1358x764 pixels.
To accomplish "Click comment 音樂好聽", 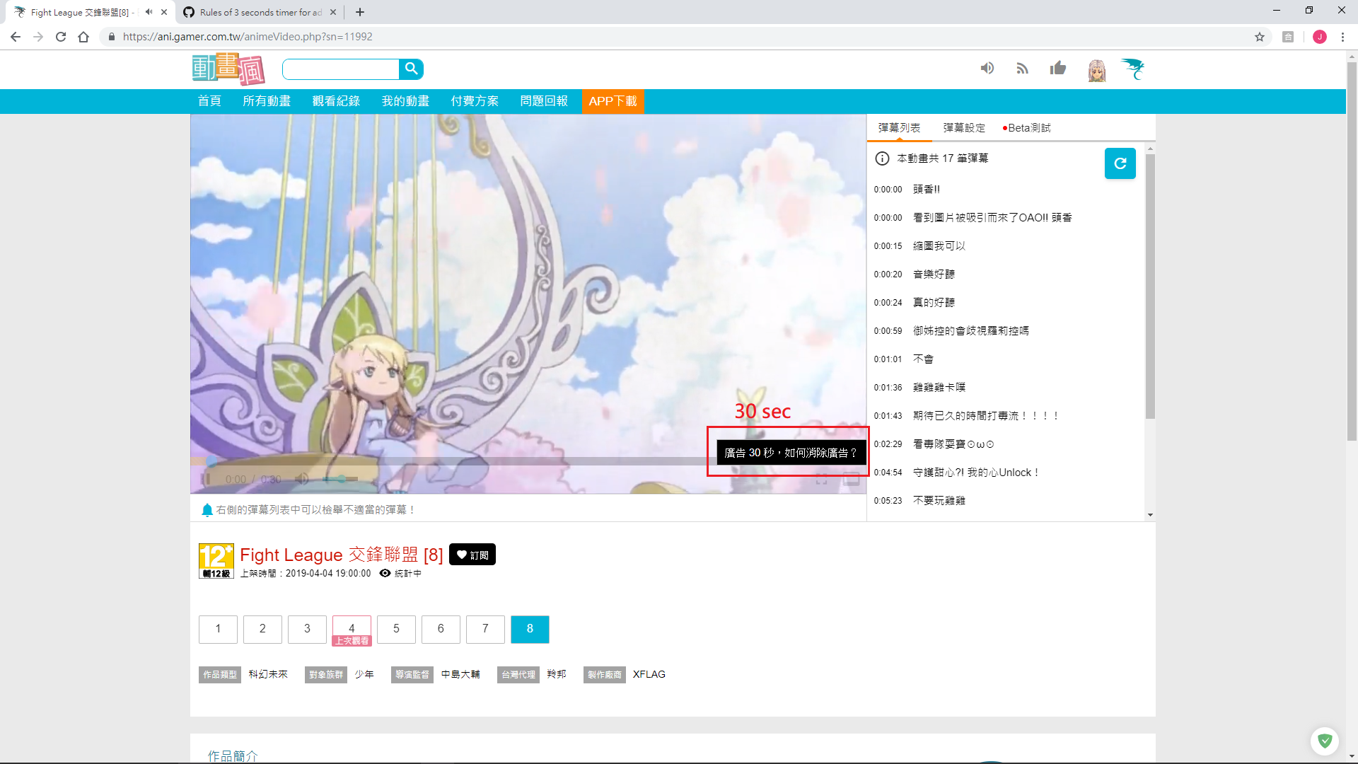I will tap(934, 274).
